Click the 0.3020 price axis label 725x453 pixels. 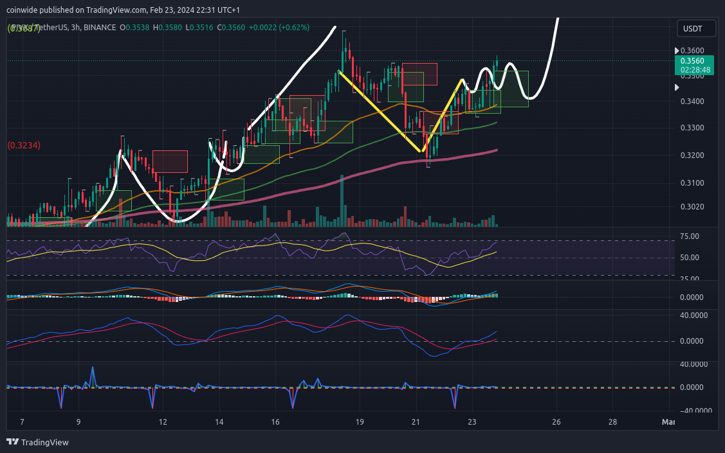(x=692, y=206)
